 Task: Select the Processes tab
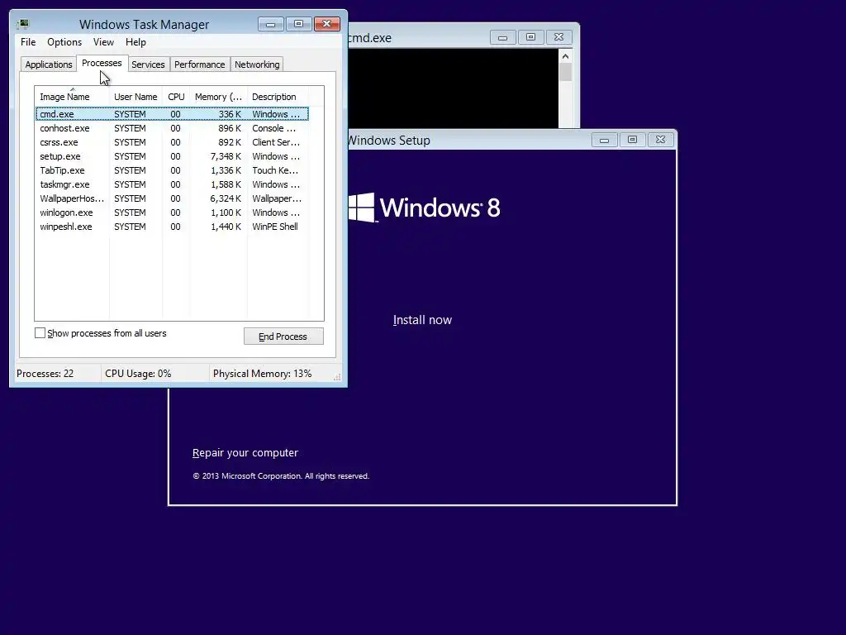102,63
